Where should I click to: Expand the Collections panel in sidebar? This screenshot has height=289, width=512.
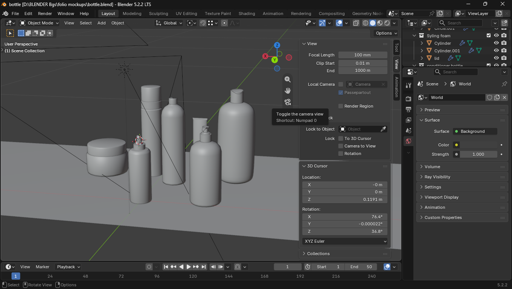click(x=345, y=254)
